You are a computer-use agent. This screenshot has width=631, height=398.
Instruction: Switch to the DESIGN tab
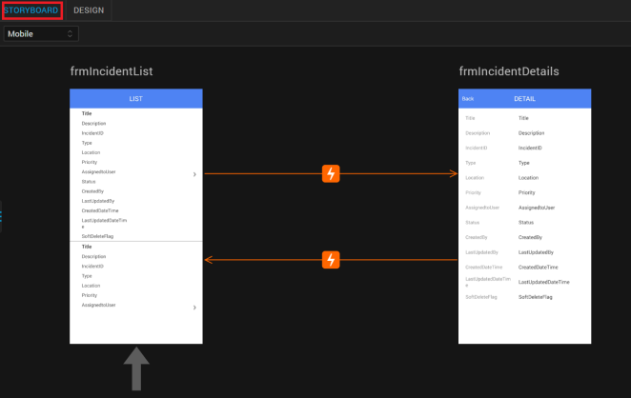pyautogui.click(x=89, y=10)
